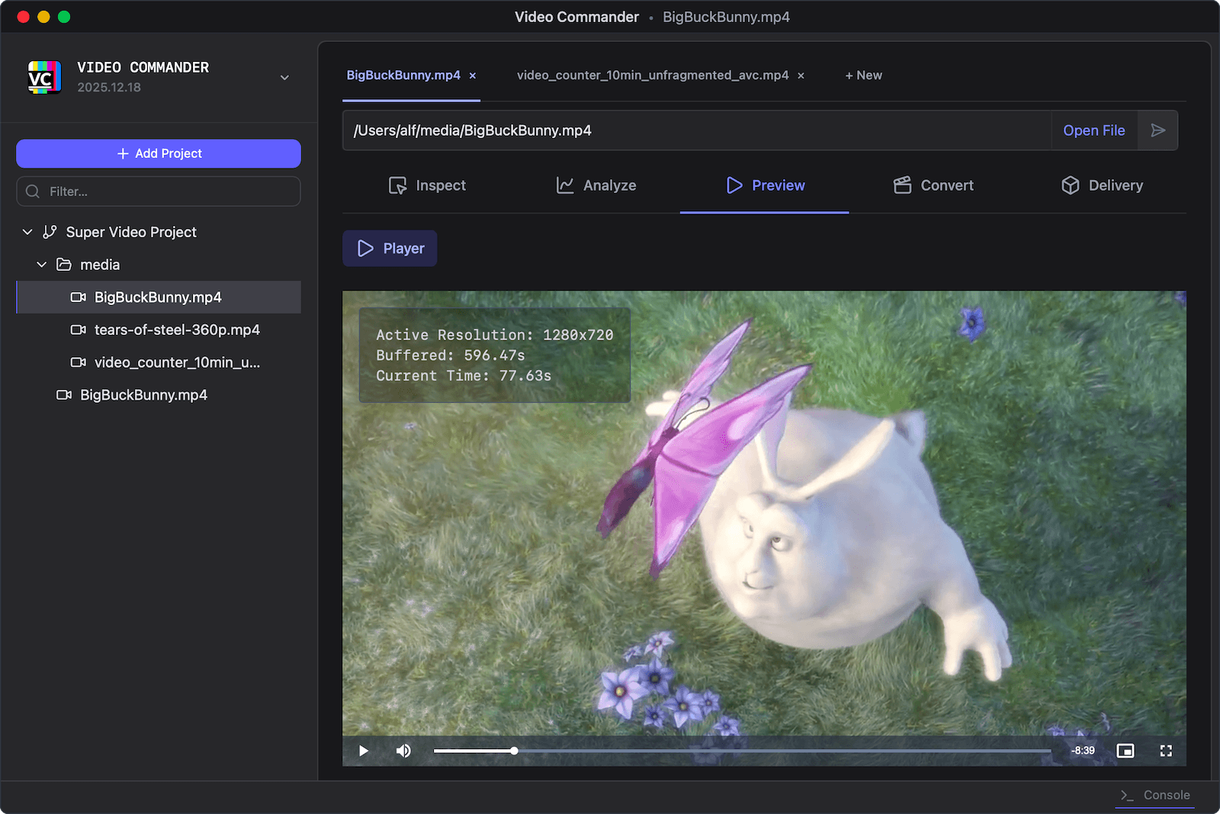
Task: Open the project name dropdown chevron
Action: 284,77
